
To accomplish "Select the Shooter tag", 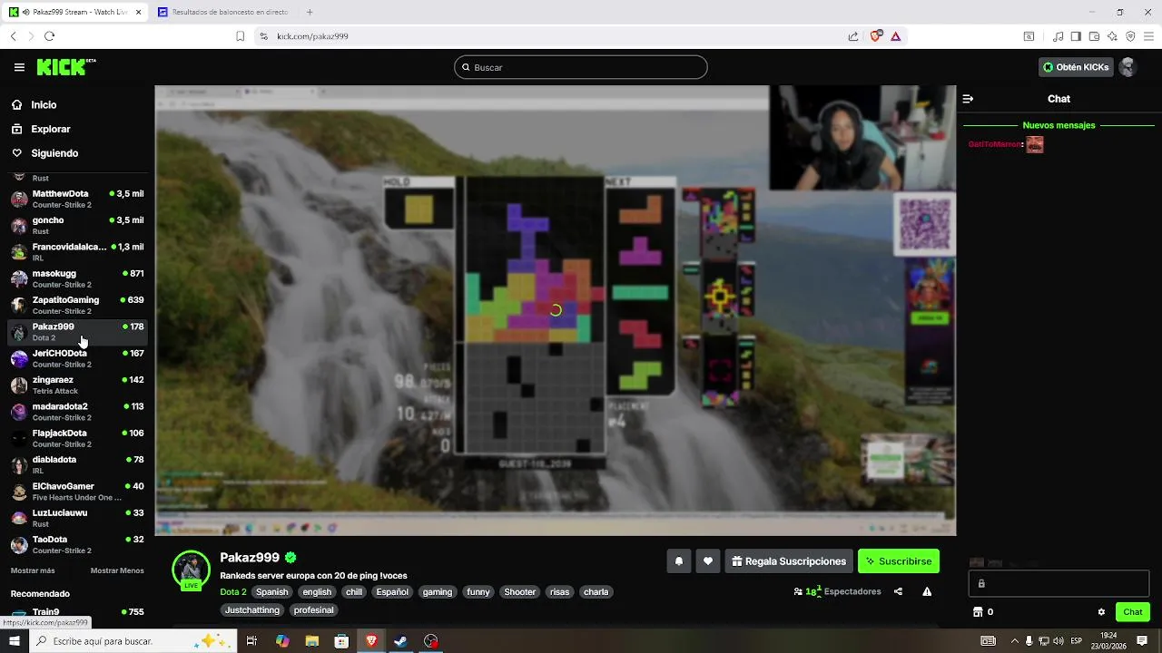I will [x=520, y=592].
